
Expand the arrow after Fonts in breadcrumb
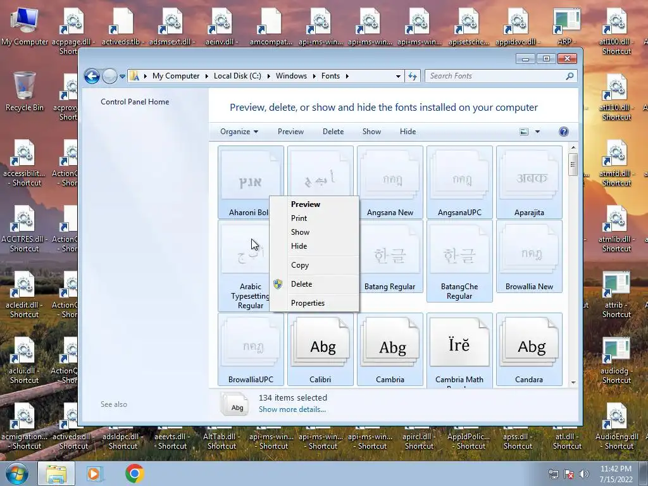click(347, 76)
